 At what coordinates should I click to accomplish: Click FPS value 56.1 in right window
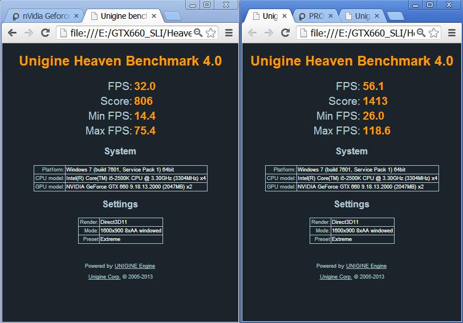point(373,86)
